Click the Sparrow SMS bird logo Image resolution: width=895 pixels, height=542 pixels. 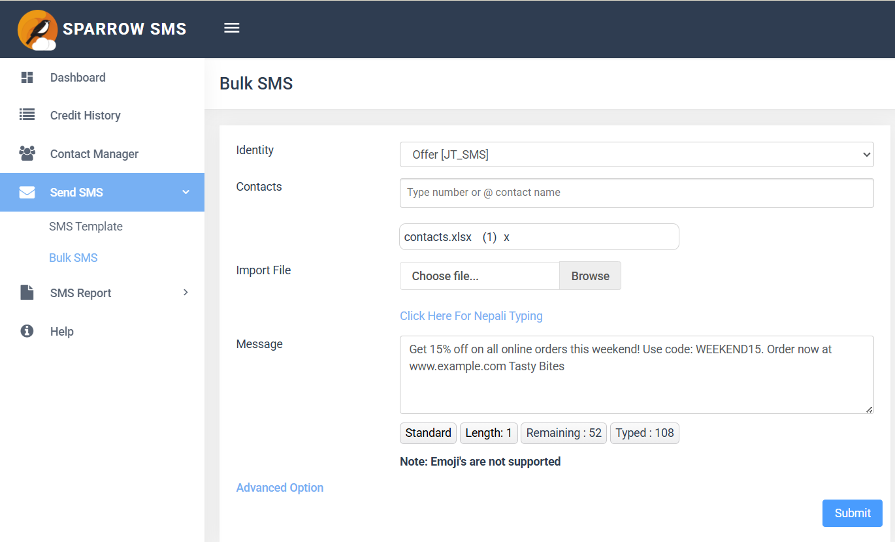pyautogui.click(x=37, y=29)
